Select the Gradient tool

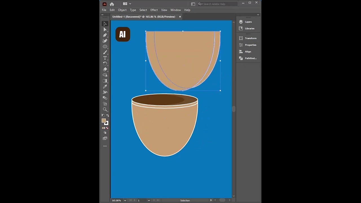(105, 81)
